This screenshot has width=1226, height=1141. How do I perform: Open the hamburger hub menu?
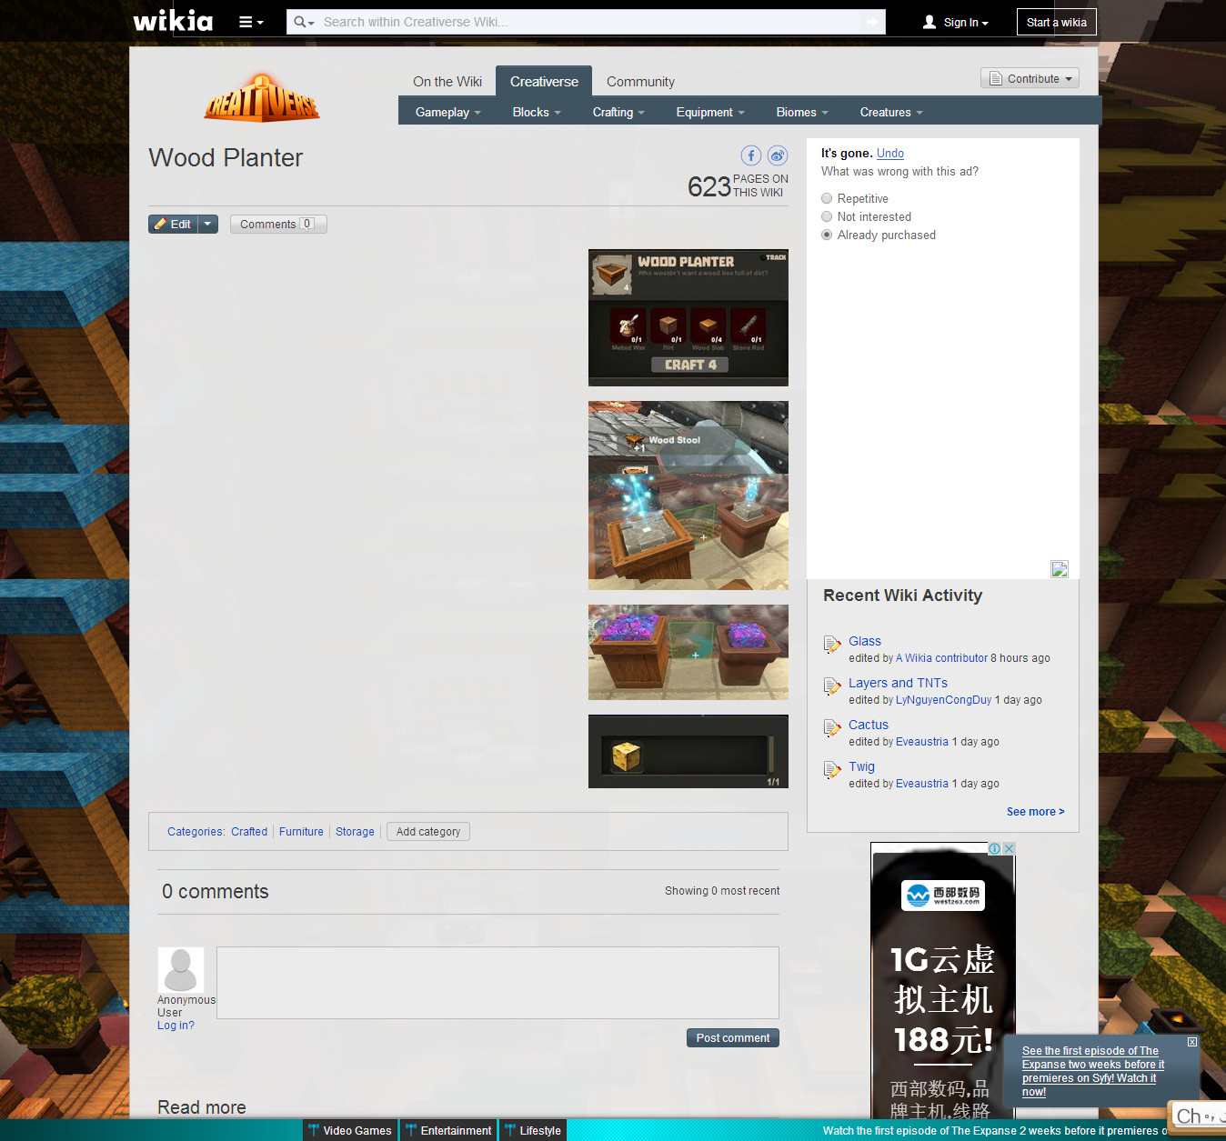pos(251,22)
